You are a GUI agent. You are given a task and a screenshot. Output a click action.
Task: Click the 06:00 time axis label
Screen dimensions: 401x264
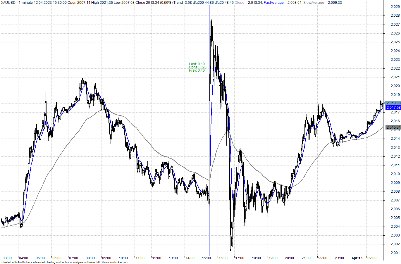click(57, 258)
